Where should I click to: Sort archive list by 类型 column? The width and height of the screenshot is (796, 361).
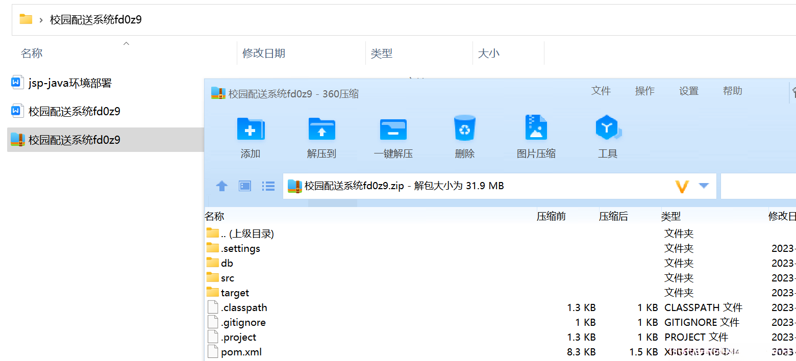pyautogui.click(x=671, y=216)
